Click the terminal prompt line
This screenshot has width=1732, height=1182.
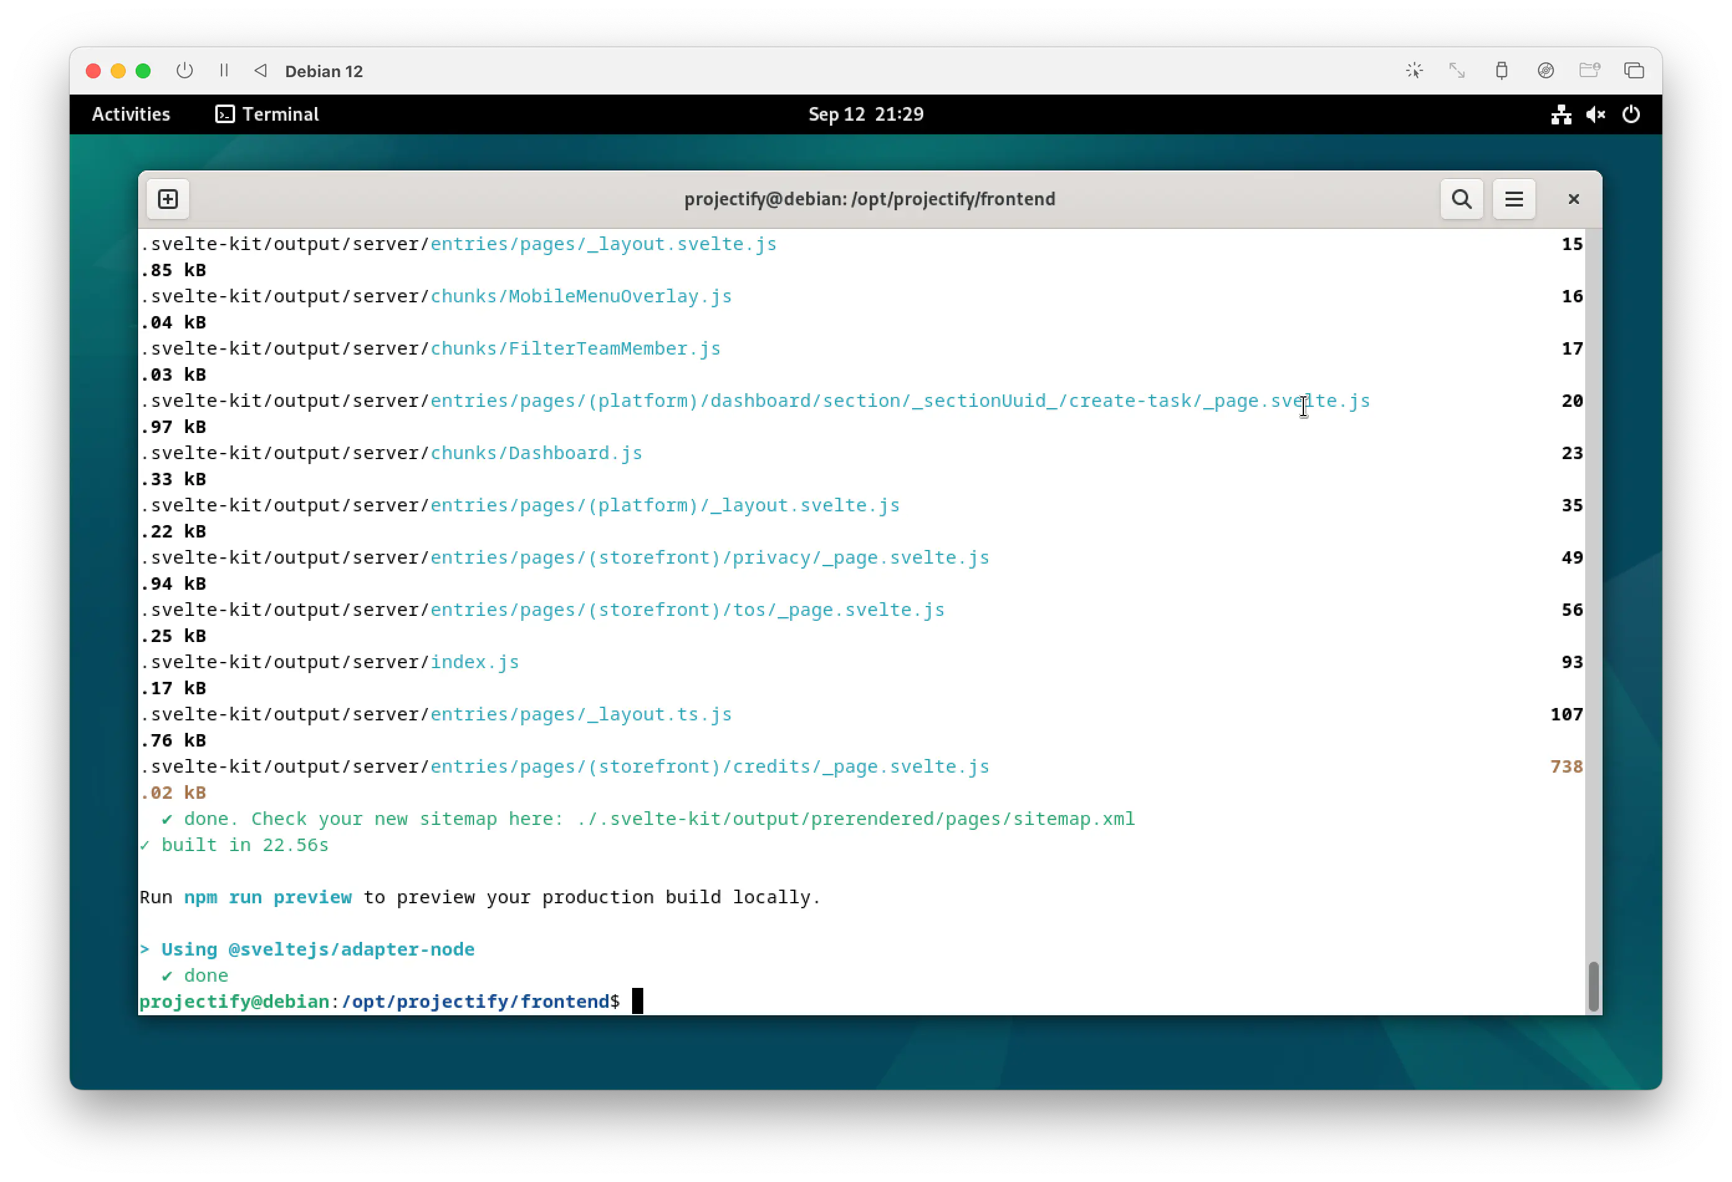point(391,1001)
